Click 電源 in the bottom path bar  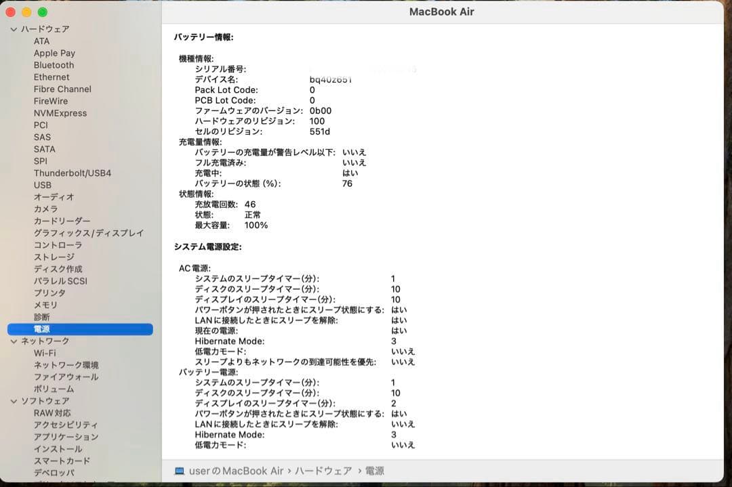374,471
